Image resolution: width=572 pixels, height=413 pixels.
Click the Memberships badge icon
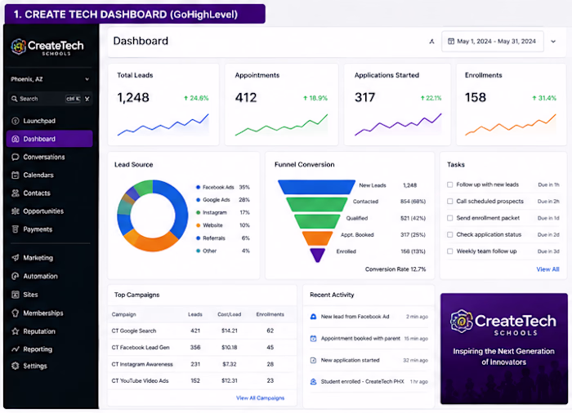click(16, 313)
